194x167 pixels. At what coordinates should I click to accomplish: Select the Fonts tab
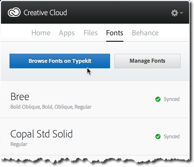(x=115, y=33)
